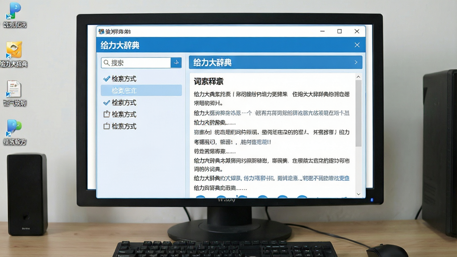Image resolution: width=457 pixels, height=257 pixels.
Task: Select the document-page desktop icon below 给力大辞典
Action: pos(13,89)
